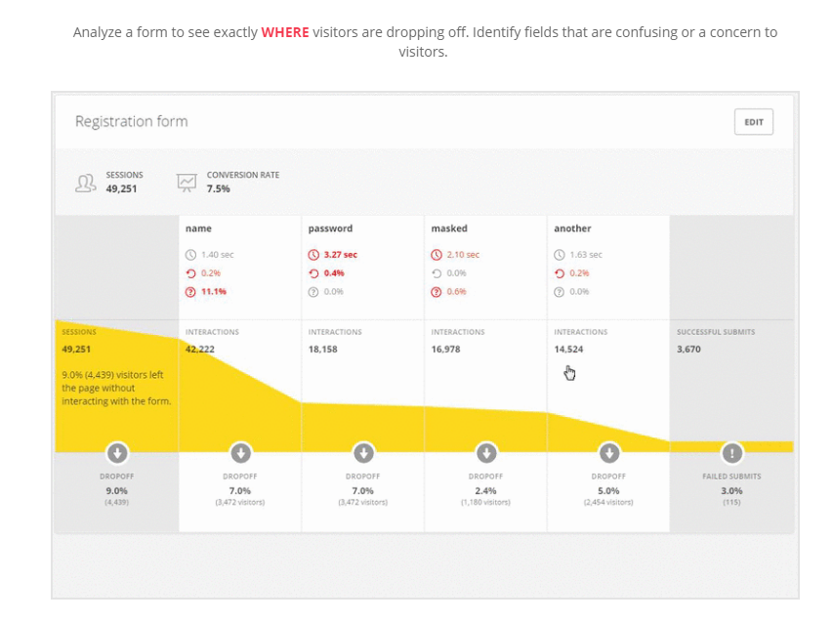Click the red question icon showing 11.1%

pos(190,291)
